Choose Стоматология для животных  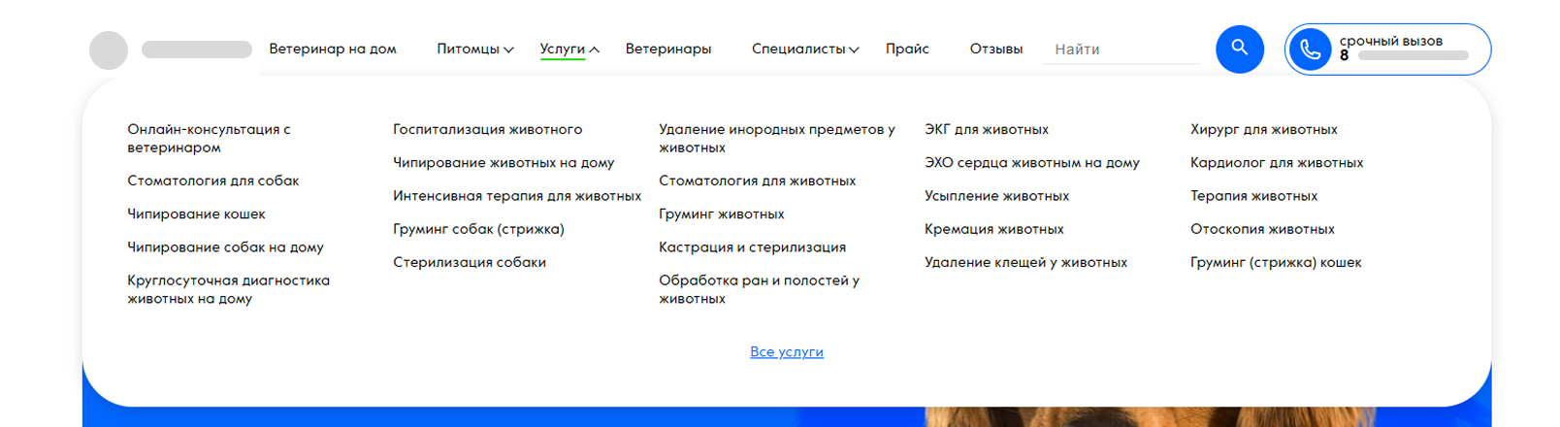(x=758, y=181)
